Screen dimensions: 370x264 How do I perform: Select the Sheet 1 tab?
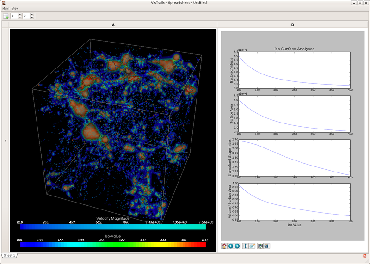click(9, 255)
